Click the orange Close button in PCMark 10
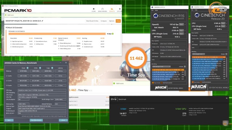The image size is (232, 130). point(118,21)
